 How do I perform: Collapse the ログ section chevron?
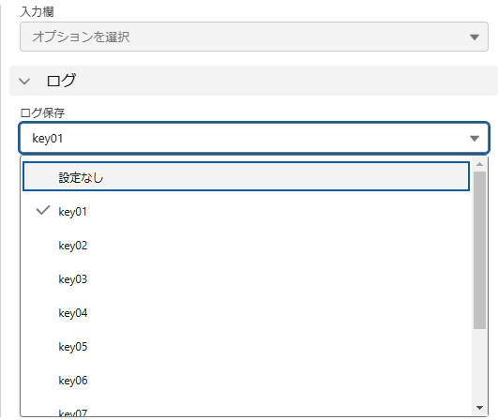click(x=24, y=82)
